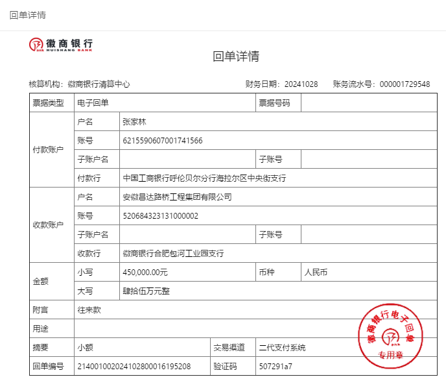The image size is (446, 377).
Task: Click the Huishang Bank logo
Action: coord(61,44)
